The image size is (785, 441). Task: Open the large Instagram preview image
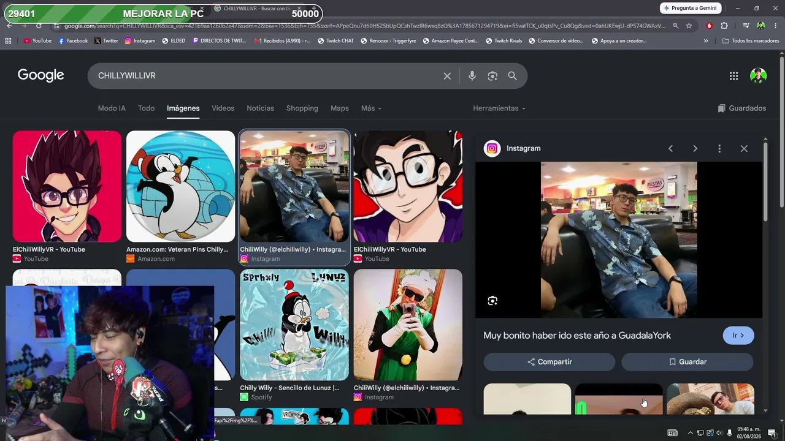pyautogui.click(x=619, y=239)
